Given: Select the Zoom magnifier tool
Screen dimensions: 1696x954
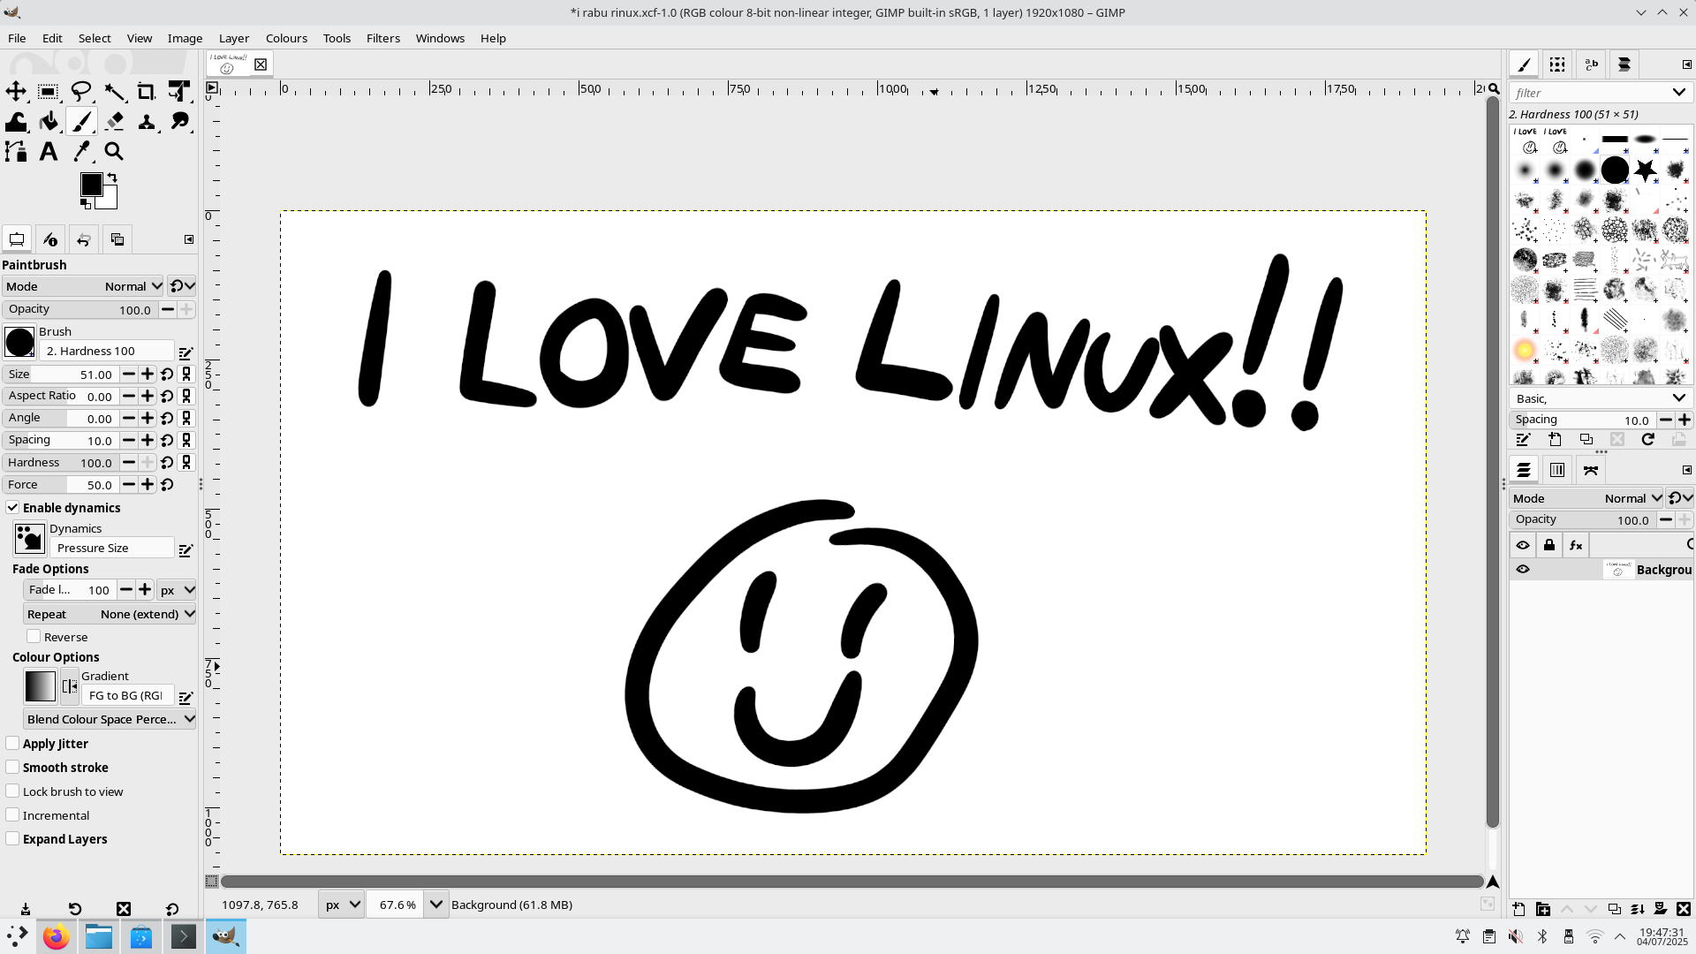Looking at the screenshot, I should click(x=114, y=151).
